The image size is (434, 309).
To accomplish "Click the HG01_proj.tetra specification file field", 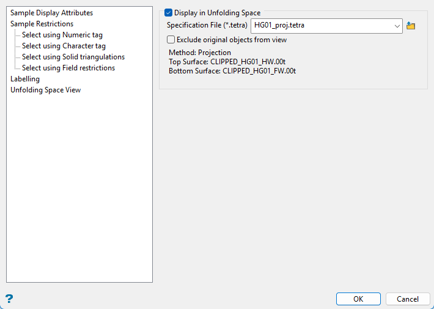I will pos(321,26).
